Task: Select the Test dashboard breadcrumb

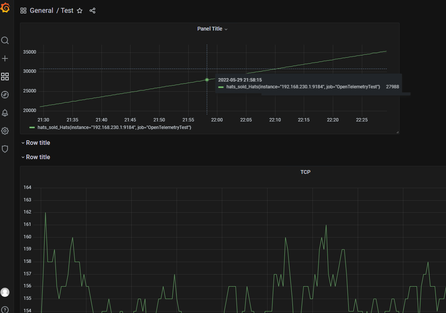Action: pyautogui.click(x=67, y=11)
